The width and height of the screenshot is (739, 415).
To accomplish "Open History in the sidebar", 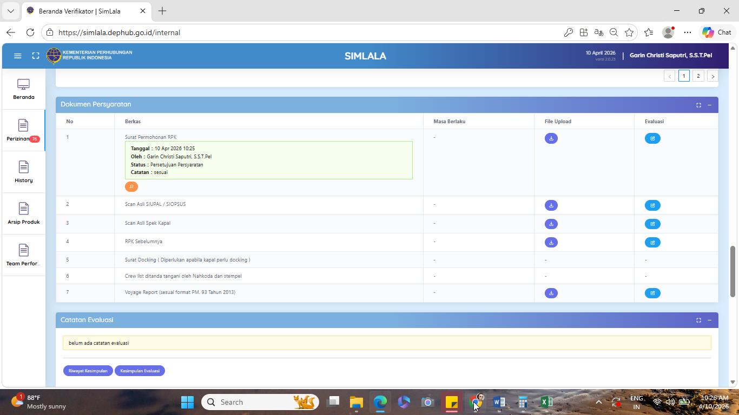I will (24, 172).
